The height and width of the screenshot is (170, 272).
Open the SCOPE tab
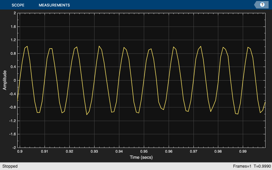click(18, 5)
